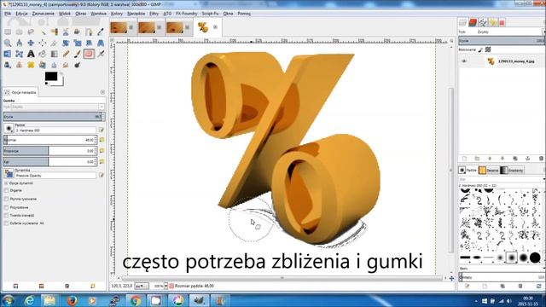Open the Kolory menu

pos(117,14)
